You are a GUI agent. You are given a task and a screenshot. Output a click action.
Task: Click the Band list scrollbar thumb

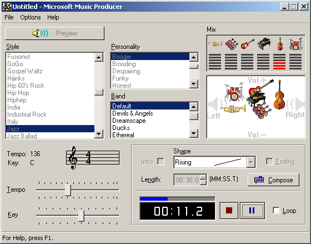194,116
